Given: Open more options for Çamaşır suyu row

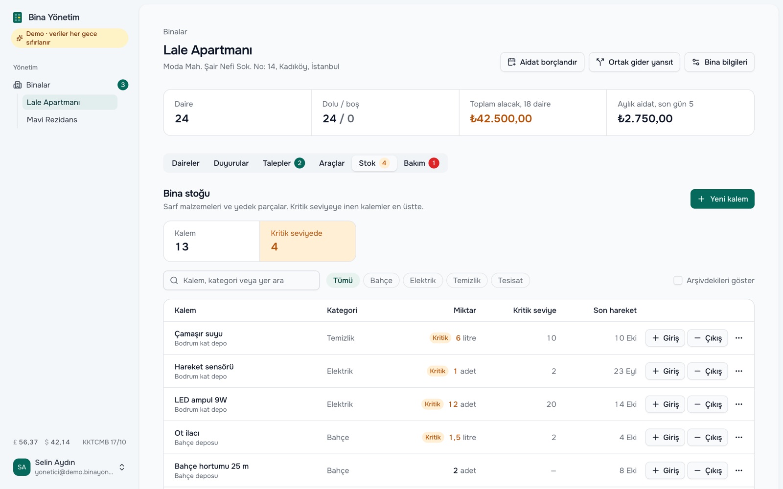Looking at the screenshot, I should pos(739,338).
